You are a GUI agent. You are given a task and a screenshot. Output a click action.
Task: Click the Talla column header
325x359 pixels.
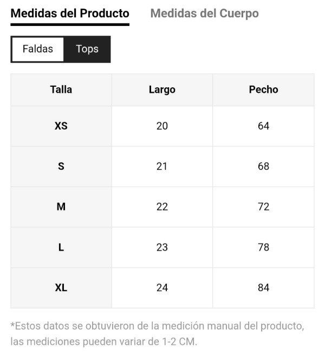61,90
